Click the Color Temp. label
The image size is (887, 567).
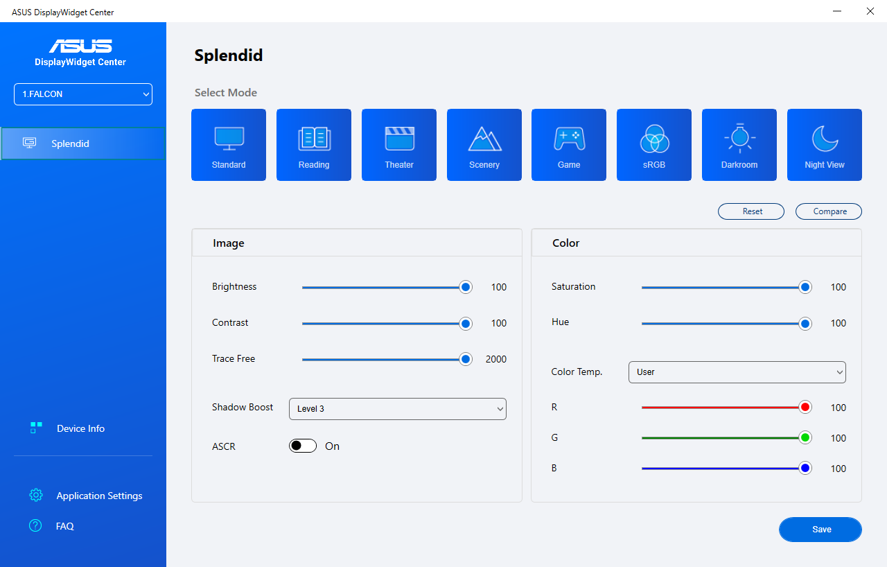577,372
